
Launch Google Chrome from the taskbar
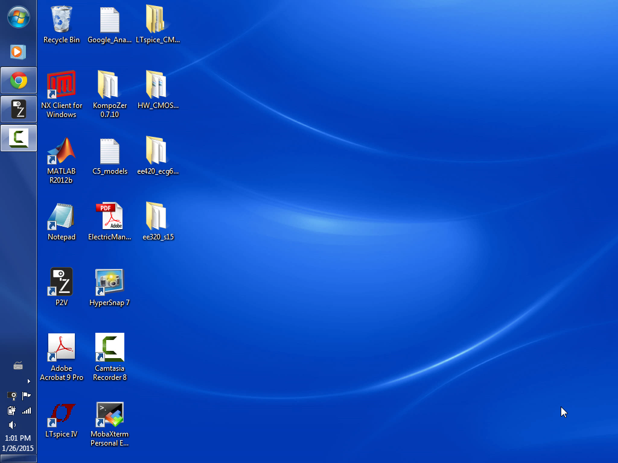pyautogui.click(x=18, y=80)
